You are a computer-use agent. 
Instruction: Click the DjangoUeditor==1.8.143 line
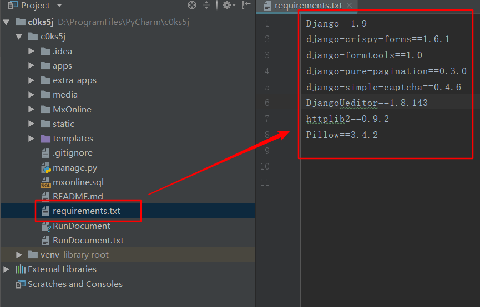(367, 103)
